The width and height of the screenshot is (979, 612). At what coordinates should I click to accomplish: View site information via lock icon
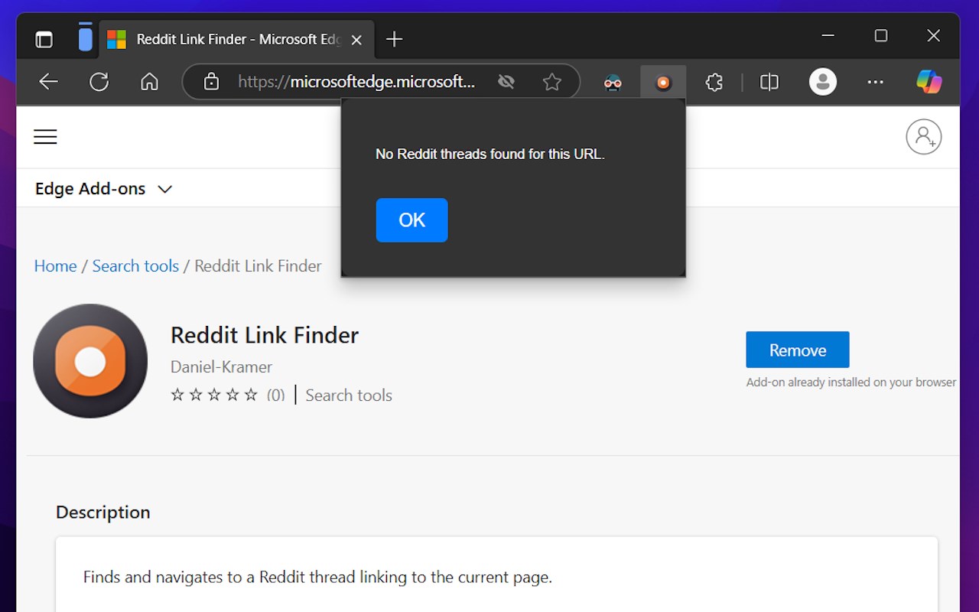click(212, 82)
